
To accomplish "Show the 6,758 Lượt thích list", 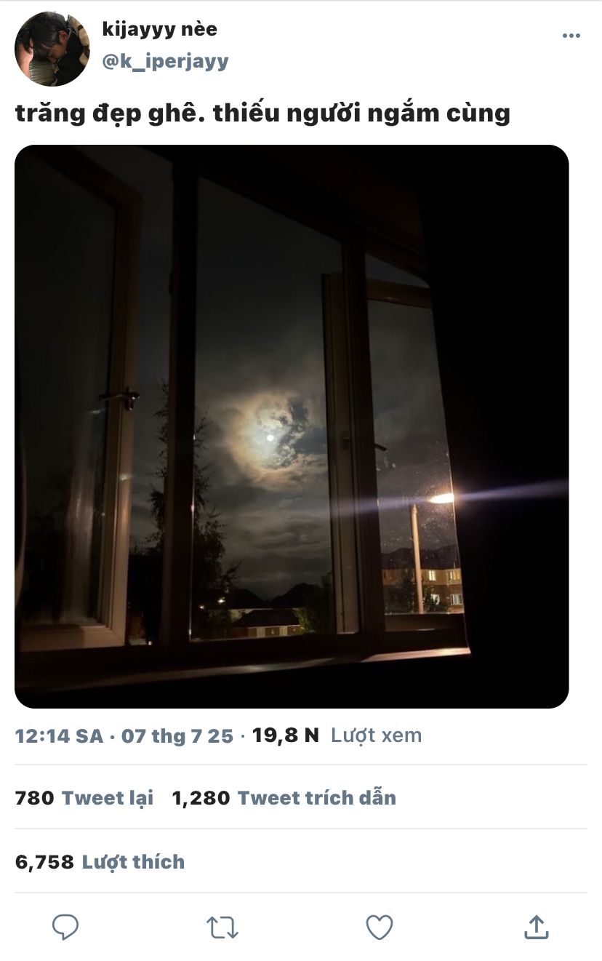I will point(100,862).
